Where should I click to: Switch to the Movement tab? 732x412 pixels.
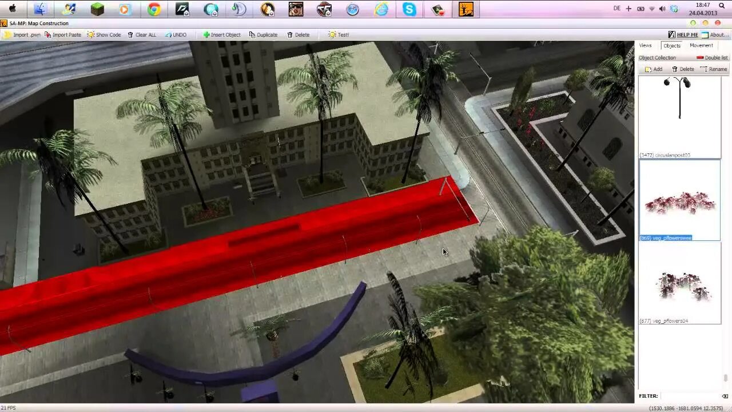pos(701,46)
